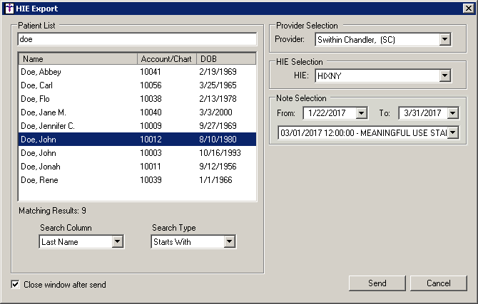The width and height of the screenshot is (478, 304).
Task: Sort list by Name column header
Action: click(x=78, y=59)
